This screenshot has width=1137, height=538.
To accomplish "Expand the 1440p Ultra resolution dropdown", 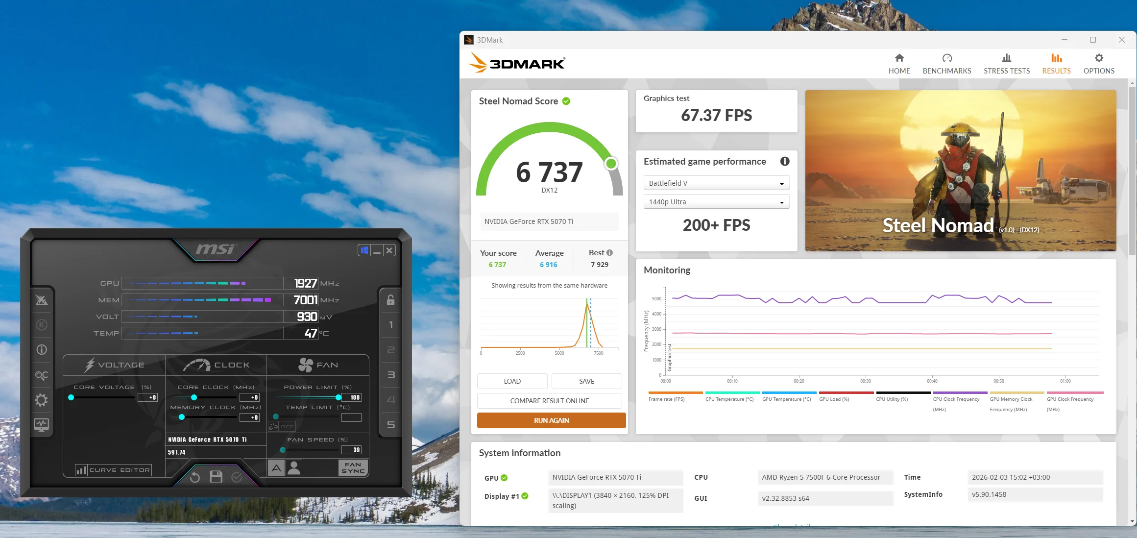I will (716, 202).
